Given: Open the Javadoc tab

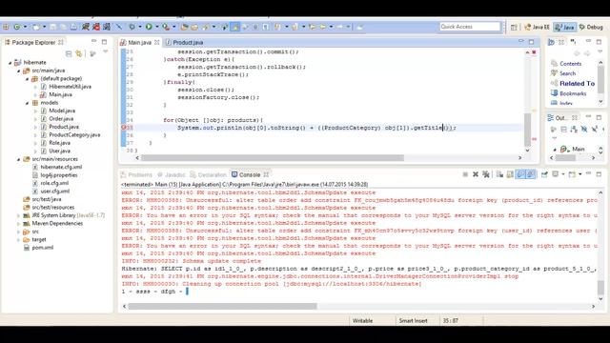Looking at the screenshot, I should click(172, 174).
